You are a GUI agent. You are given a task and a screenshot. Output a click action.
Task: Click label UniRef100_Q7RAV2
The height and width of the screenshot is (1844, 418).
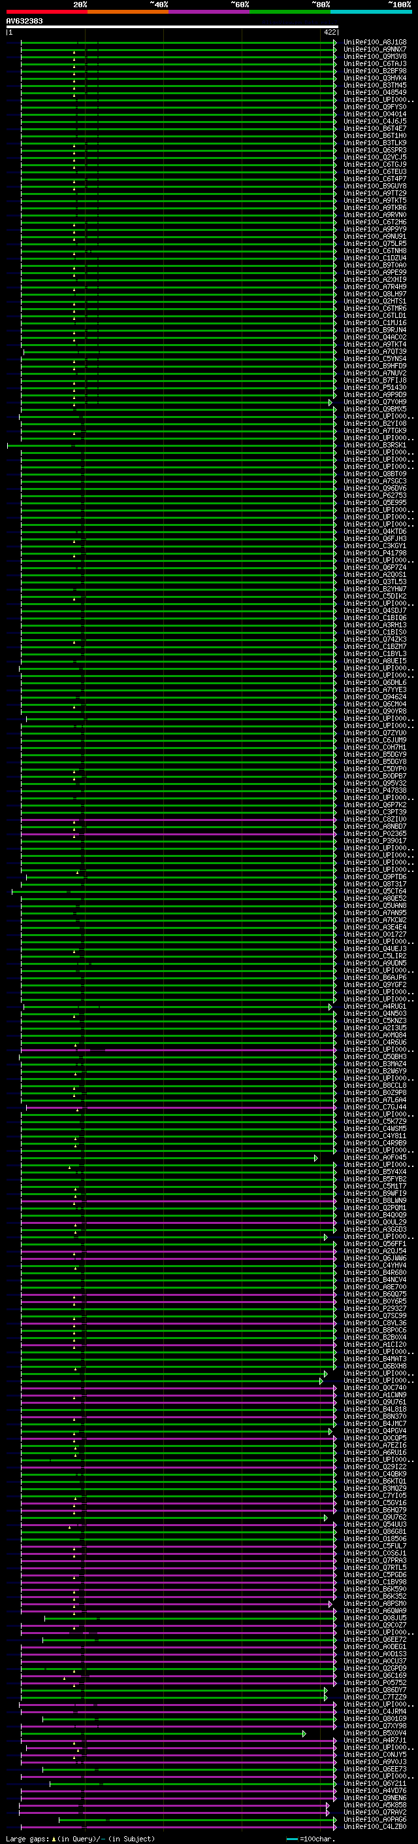375,1812
